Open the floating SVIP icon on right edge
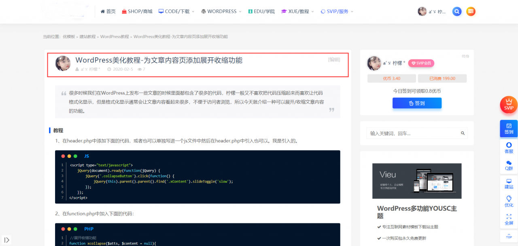The width and height of the screenshot is (518, 246). pyautogui.click(x=508, y=104)
